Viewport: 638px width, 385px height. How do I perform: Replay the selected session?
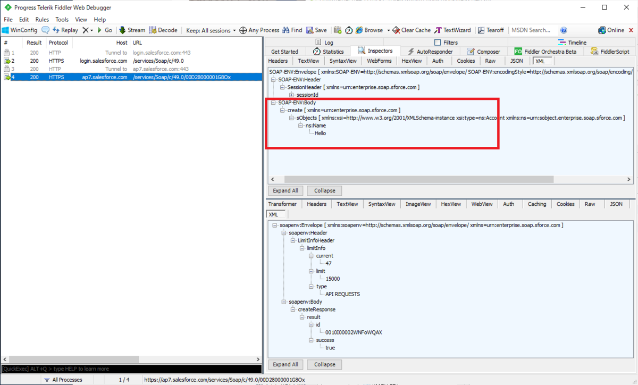[65, 30]
